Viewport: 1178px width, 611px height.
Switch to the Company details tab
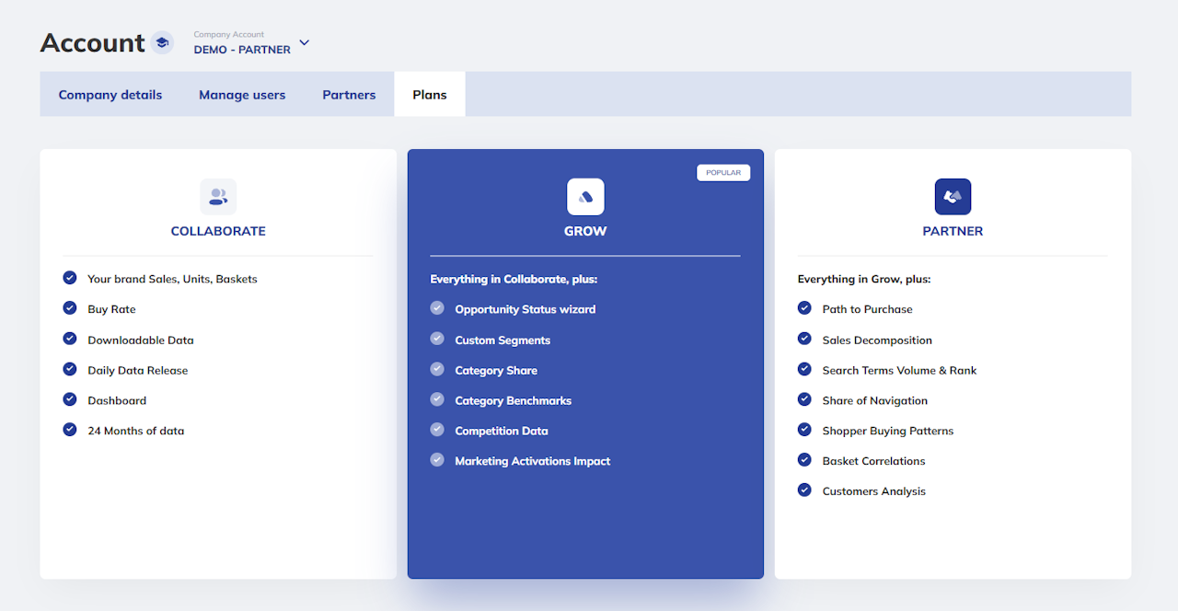(110, 95)
